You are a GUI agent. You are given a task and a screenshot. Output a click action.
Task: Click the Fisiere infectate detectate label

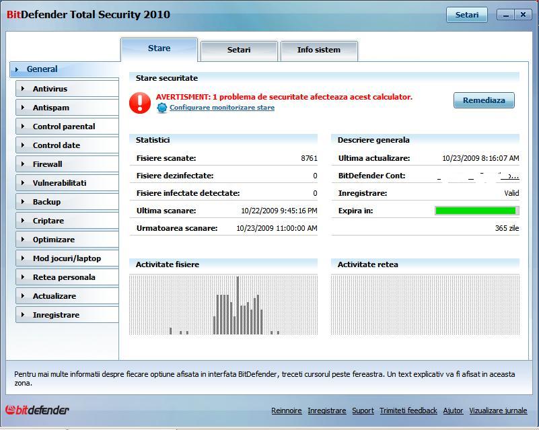pos(188,193)
